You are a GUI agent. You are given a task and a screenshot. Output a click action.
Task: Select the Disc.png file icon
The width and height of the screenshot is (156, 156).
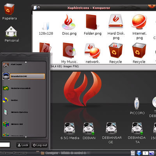(69, 22)
